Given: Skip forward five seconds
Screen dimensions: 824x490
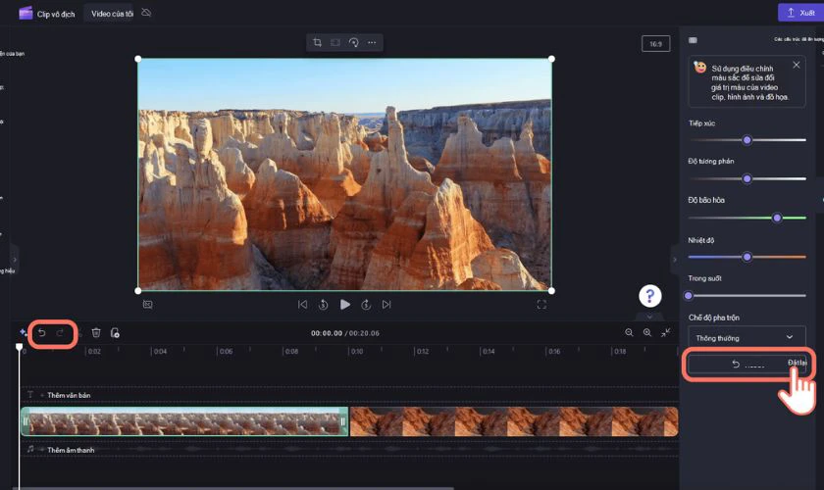Looking at the screenshot, I should (366, 305).
